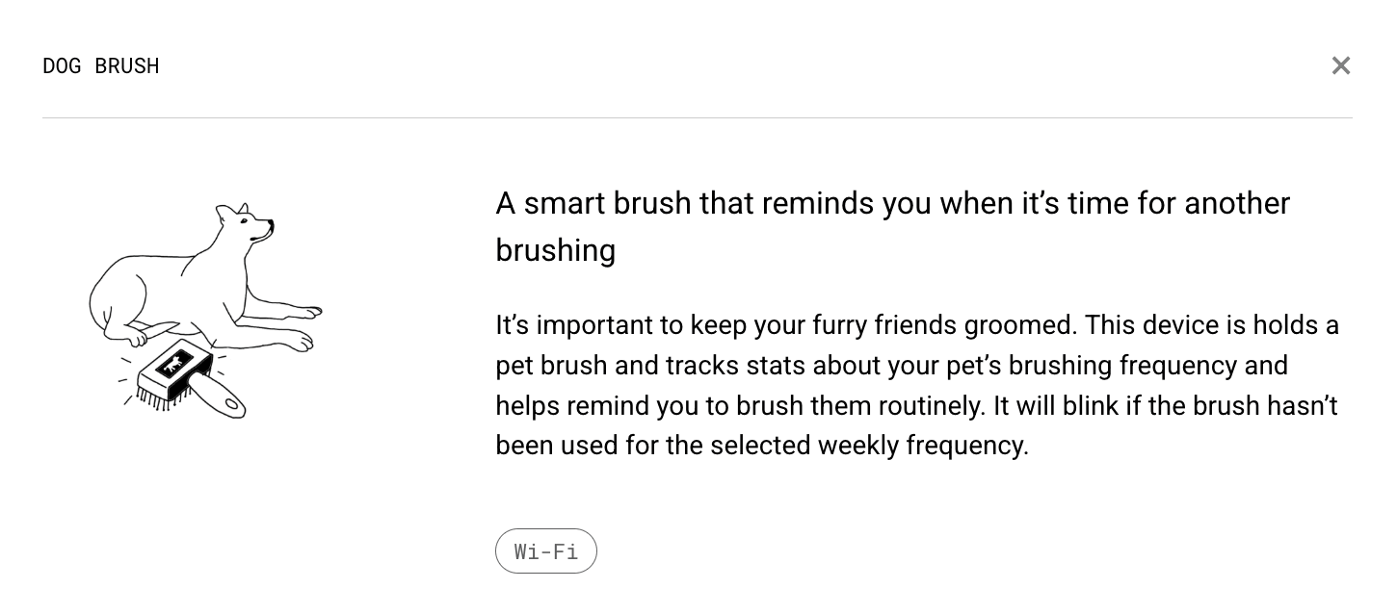
Task: Click the phrase weekly frequency in the text
Action: click(923, 446)
